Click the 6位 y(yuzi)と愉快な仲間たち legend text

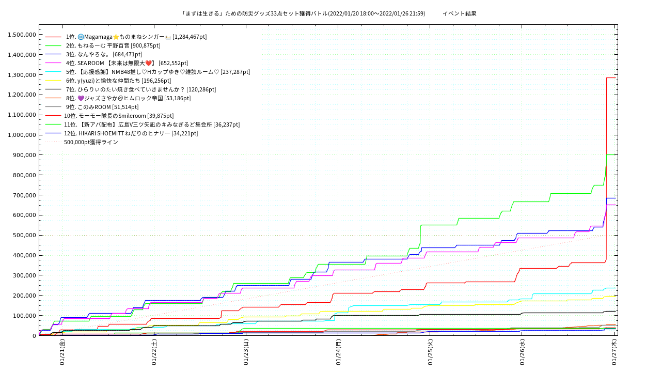click(x=118, y=81)
